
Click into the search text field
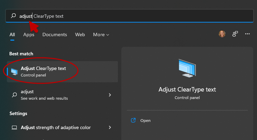(x=130, y=16)
